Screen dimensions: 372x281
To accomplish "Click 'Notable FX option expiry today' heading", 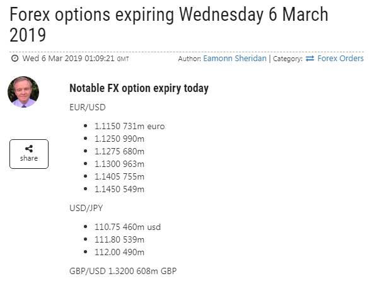I will pyautogui.click(x=139, y=88).
